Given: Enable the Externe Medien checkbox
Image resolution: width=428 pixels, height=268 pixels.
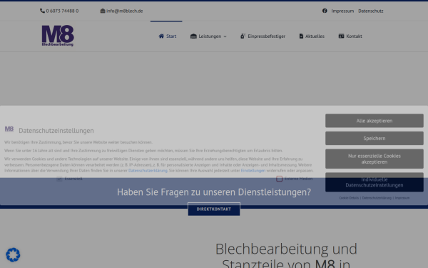Looking at the screenshot, I should [279, 179].
